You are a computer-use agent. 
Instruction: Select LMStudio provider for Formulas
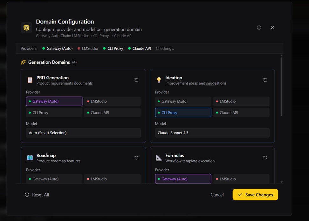click(241, 179)
